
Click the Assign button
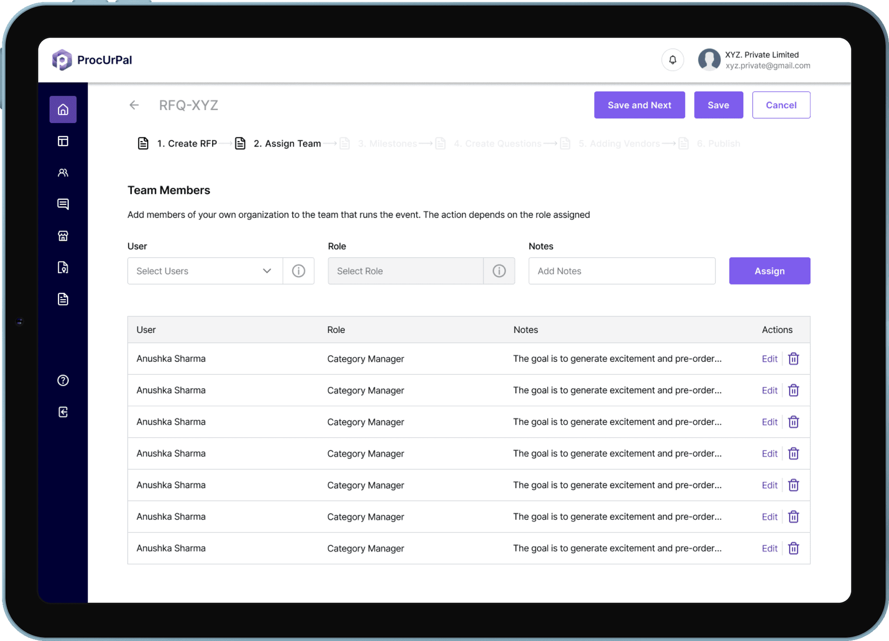pyautogui.click(x=769, y=271)
